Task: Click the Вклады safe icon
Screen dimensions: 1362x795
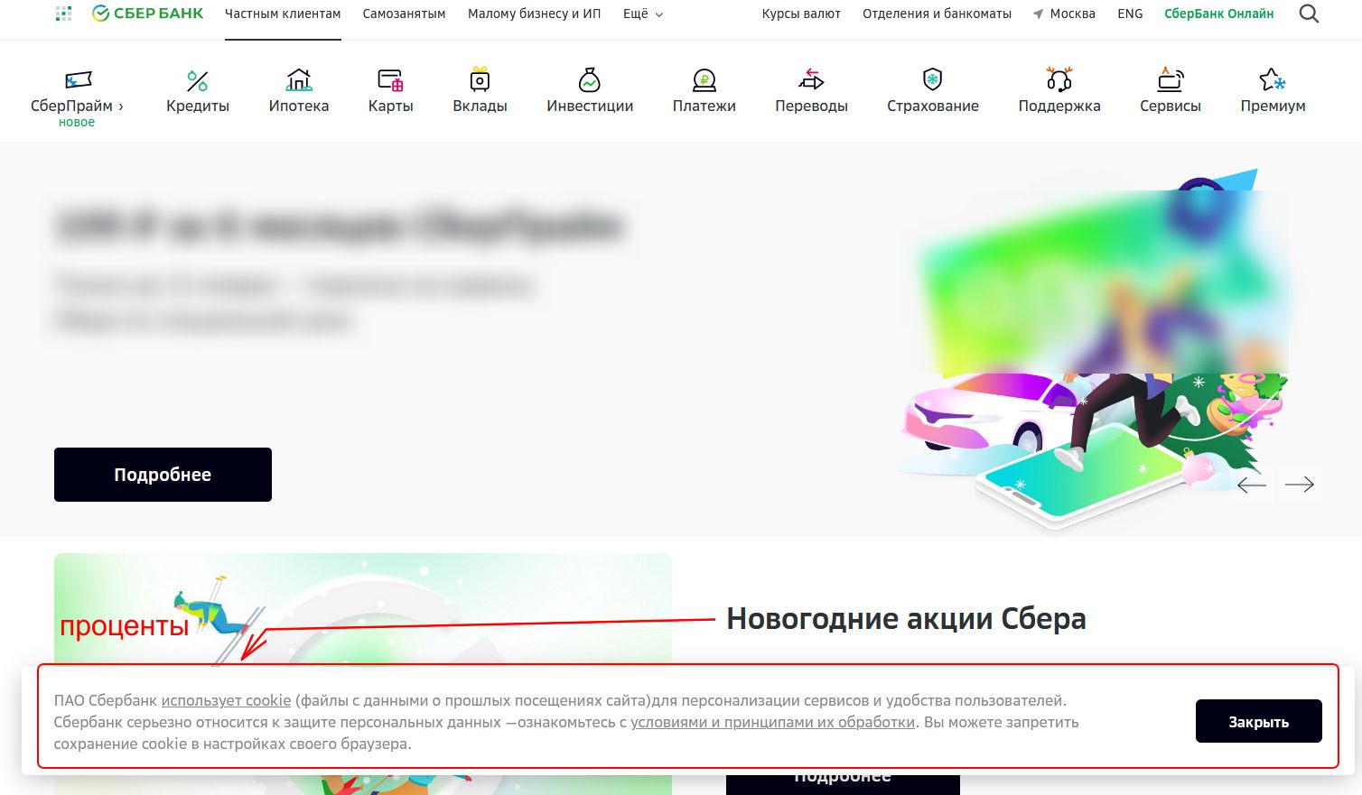Action: coord(480,80)
